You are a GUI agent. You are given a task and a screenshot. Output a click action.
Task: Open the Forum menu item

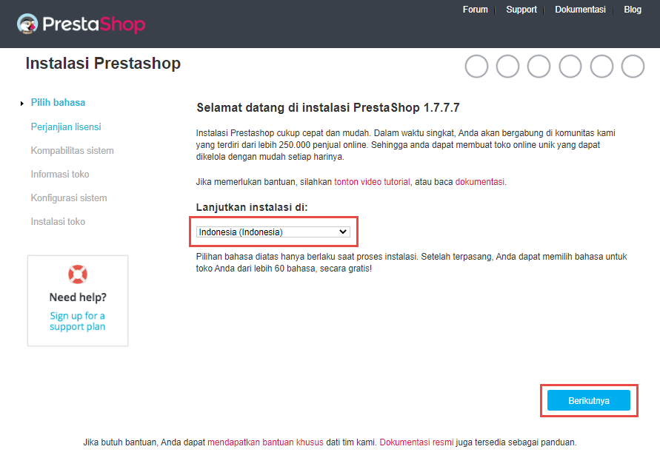[476, 10]
